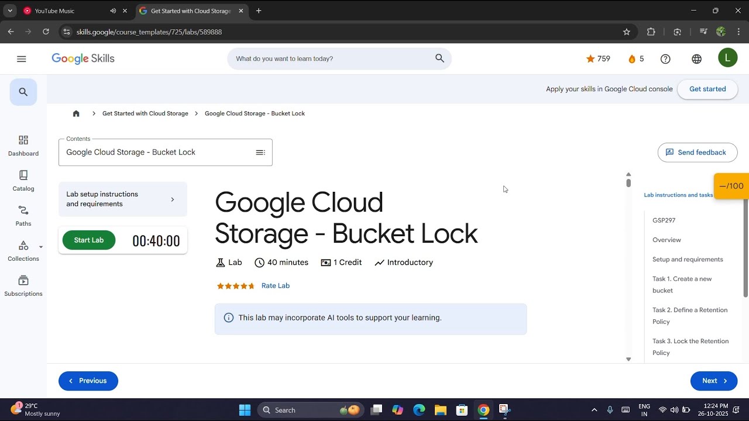Image resolution: width=749 pixels, height=421 pixels.
Task: Show hidden system tray icons
Action: point(594,410)
